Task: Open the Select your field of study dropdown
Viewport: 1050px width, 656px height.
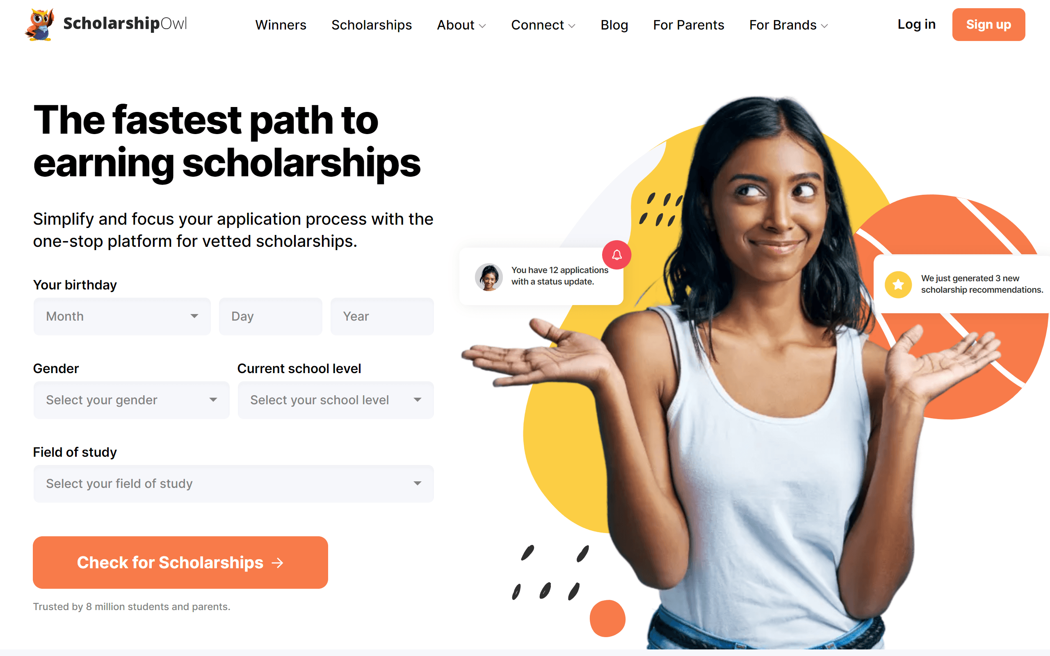Action: (233, 484)
